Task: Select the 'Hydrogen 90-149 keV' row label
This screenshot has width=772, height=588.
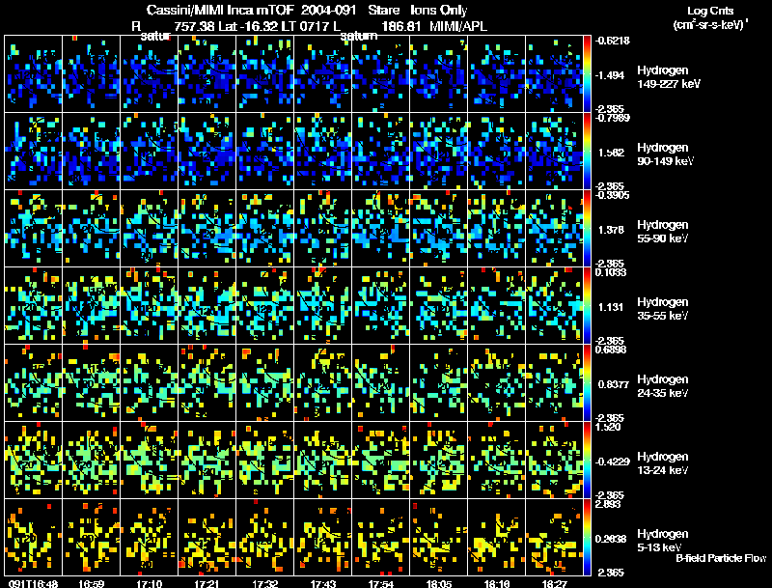Action: click(x=665, y=154)
